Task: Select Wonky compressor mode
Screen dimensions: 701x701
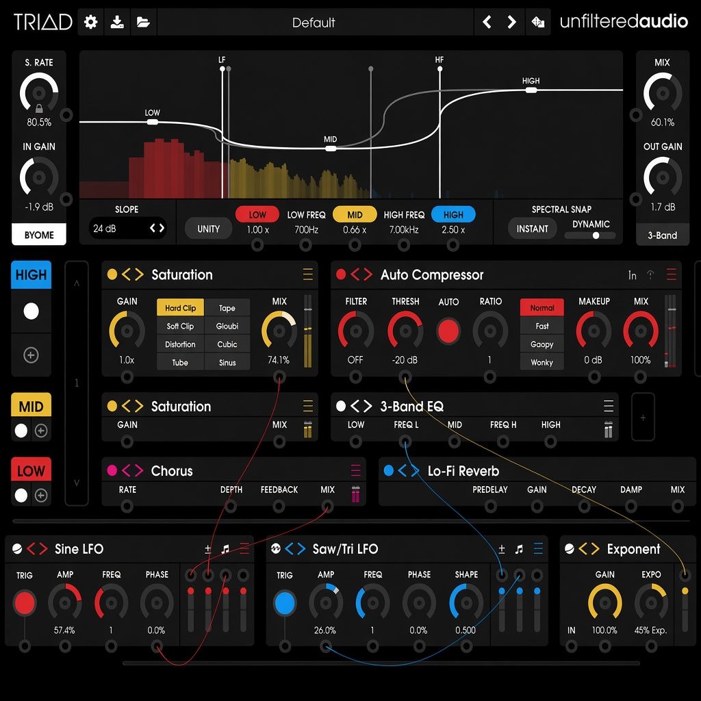Action: pos(542,362)
